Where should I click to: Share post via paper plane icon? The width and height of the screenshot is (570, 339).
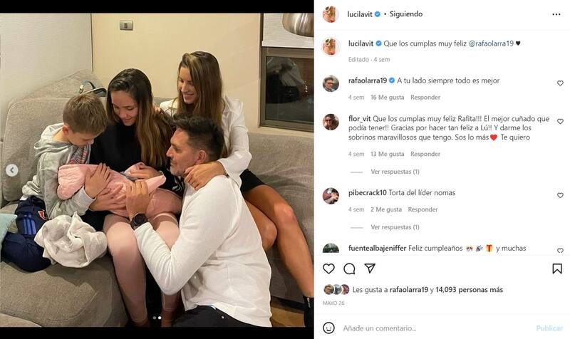tap(370, 268)
